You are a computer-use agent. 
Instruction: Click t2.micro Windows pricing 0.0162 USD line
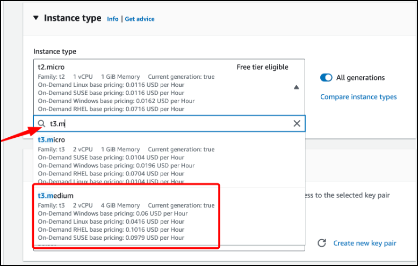tap(116, 101)
